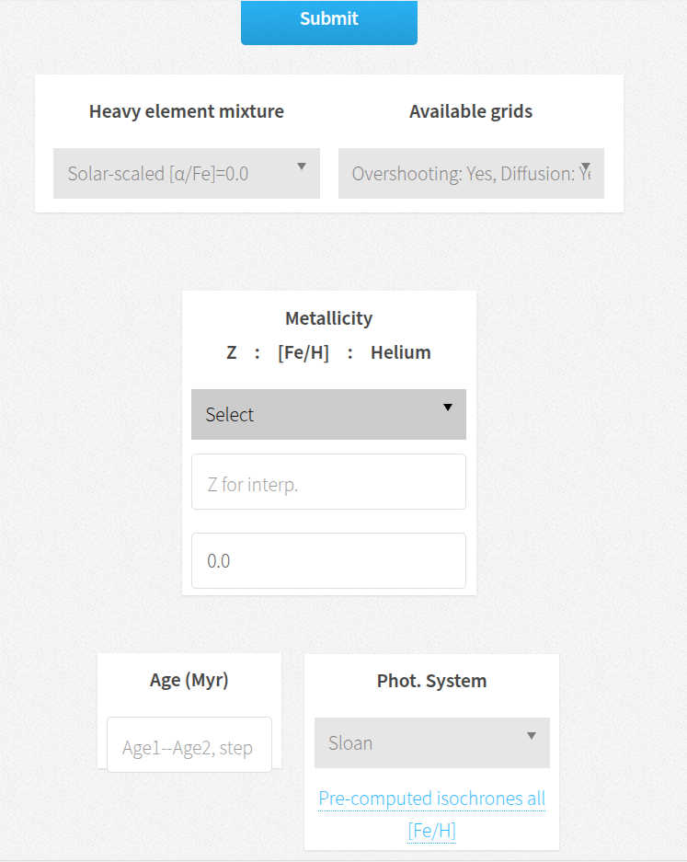Screen dimensions: 687x862
Task: Click the Phot. System heading
Action: pyautogui.click(x=431, y=680)
